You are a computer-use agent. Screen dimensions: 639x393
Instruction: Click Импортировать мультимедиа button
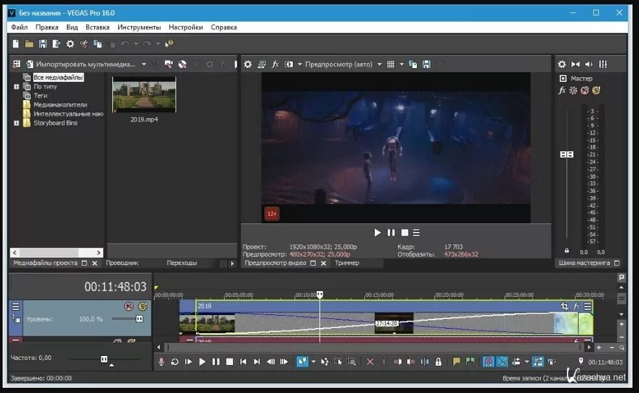(81, 64)
